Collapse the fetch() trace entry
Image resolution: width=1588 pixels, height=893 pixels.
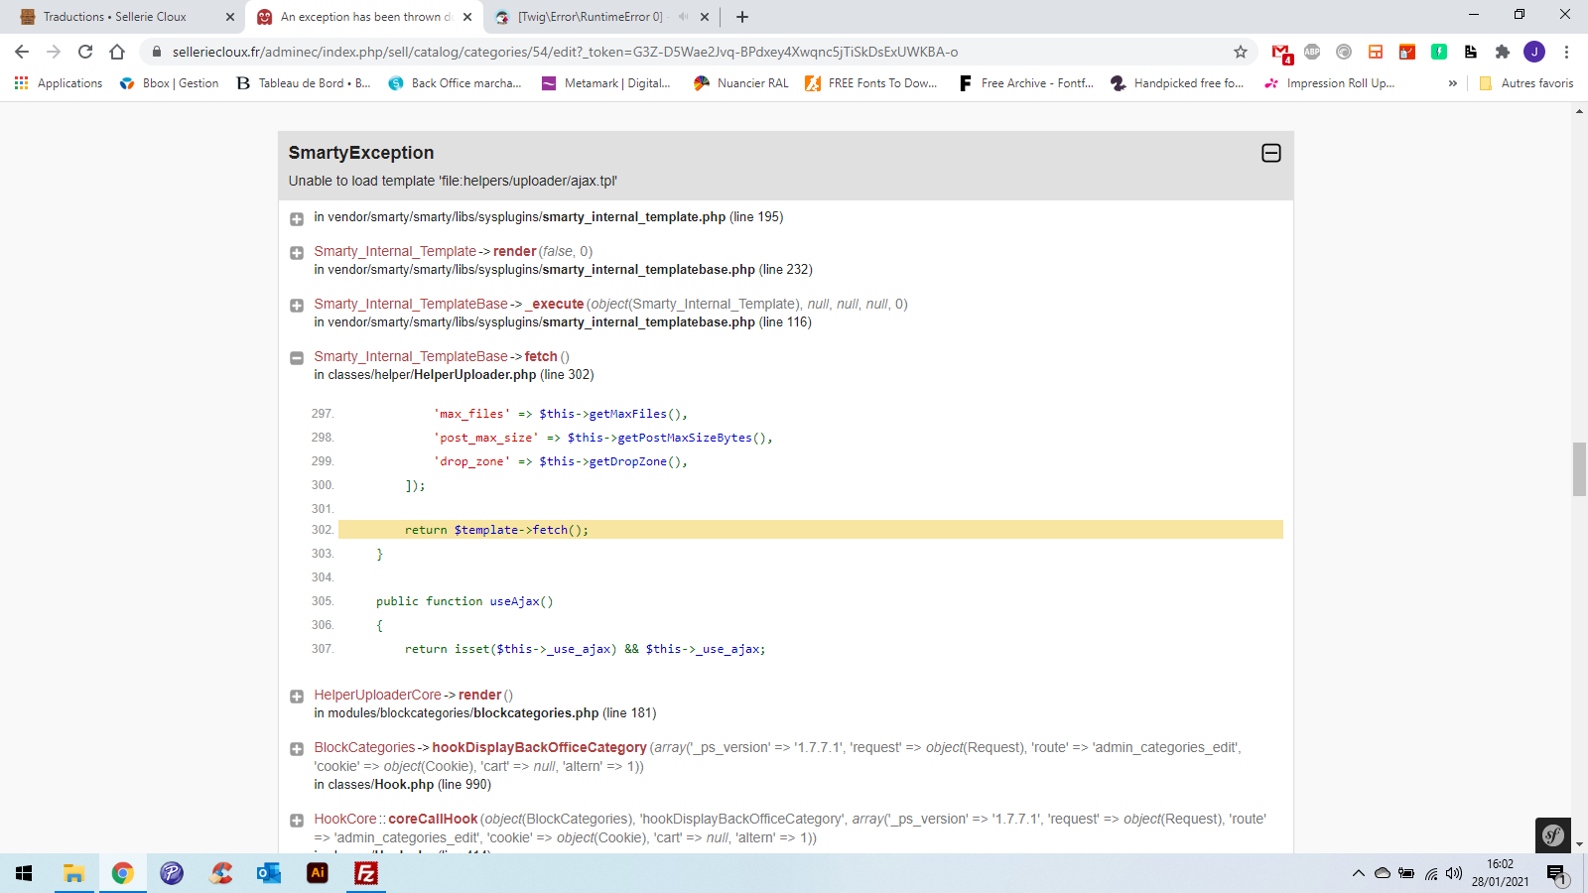click(x=297, y=358)
